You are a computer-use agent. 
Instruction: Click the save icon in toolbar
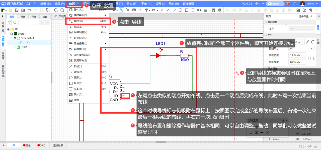click(17, 10)
